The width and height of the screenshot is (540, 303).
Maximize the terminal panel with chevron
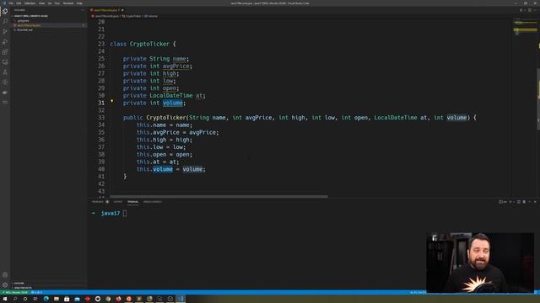(530, 202)
